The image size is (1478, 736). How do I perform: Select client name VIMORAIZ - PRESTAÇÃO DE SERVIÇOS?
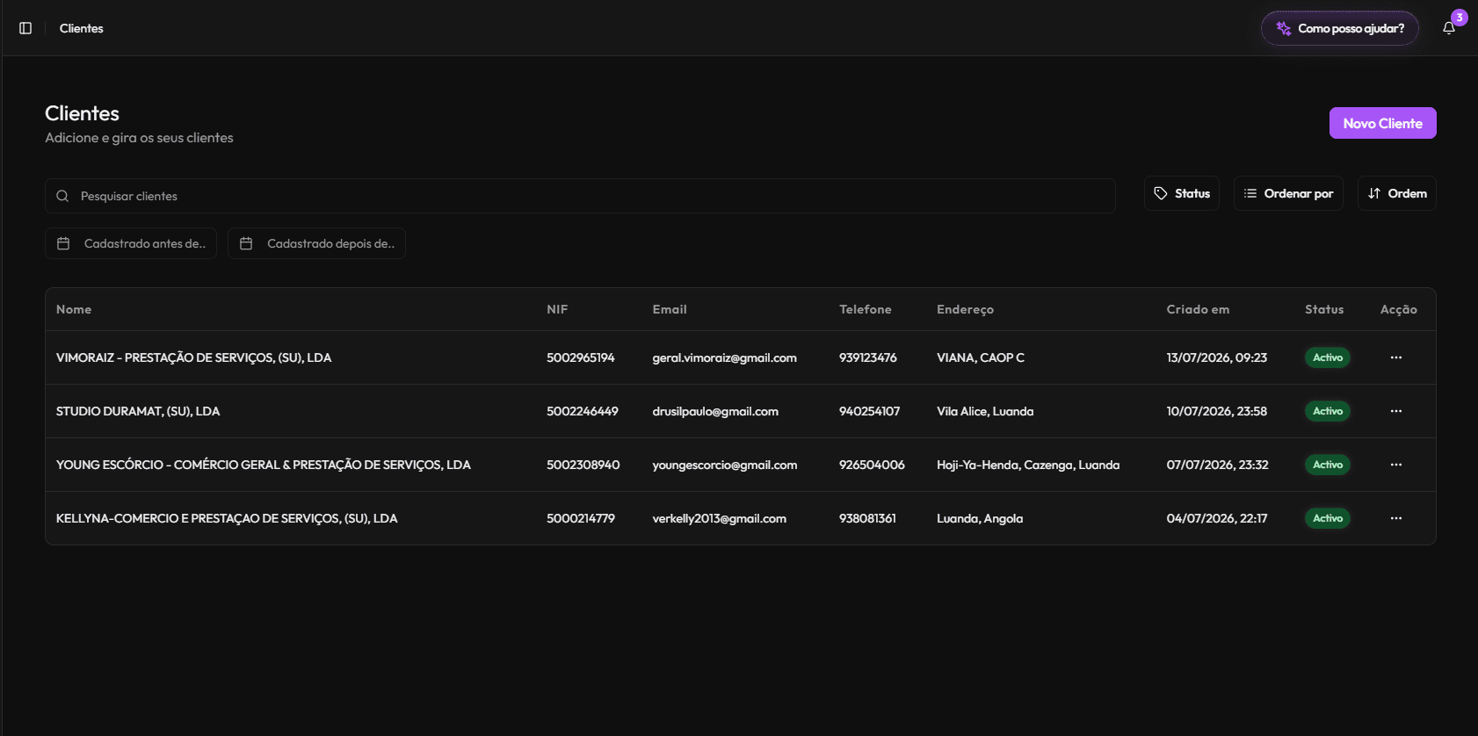[193, 357]
